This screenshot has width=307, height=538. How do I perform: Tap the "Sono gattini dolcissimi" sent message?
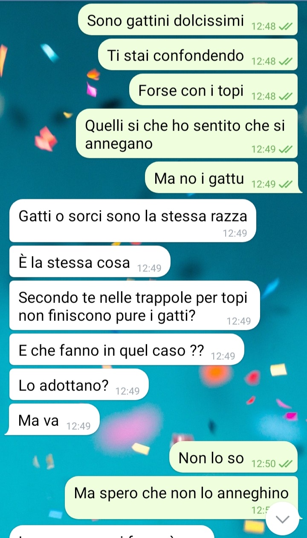click(188, 20)
